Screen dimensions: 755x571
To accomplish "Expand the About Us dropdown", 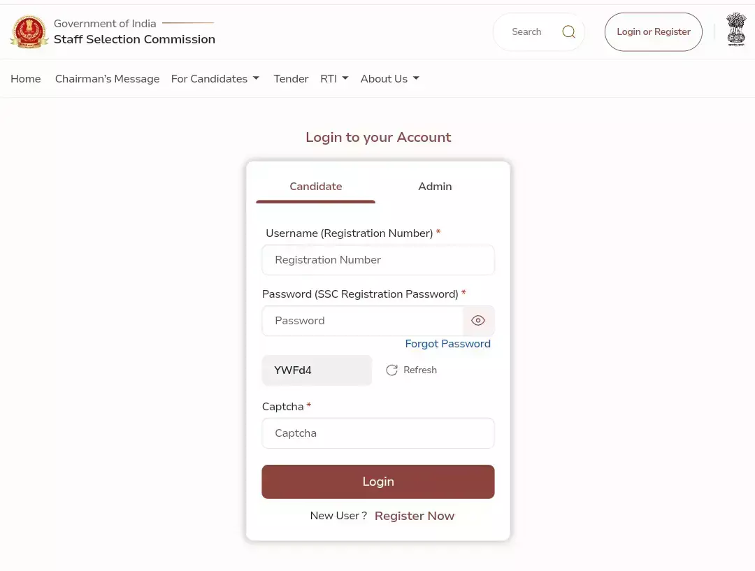I will [x=389, y=79].
